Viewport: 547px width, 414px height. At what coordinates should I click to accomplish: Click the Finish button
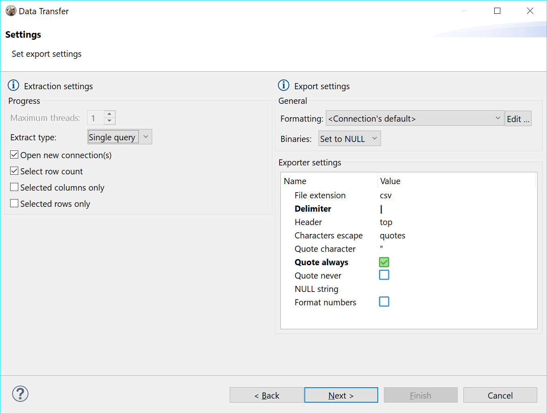(x=420, y=395)
